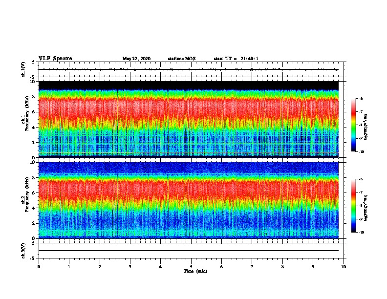This screenshot has width=387, height=299.
Task: Click the ch.3 flat voltage trace panel
Action: [x=191, y=251]
